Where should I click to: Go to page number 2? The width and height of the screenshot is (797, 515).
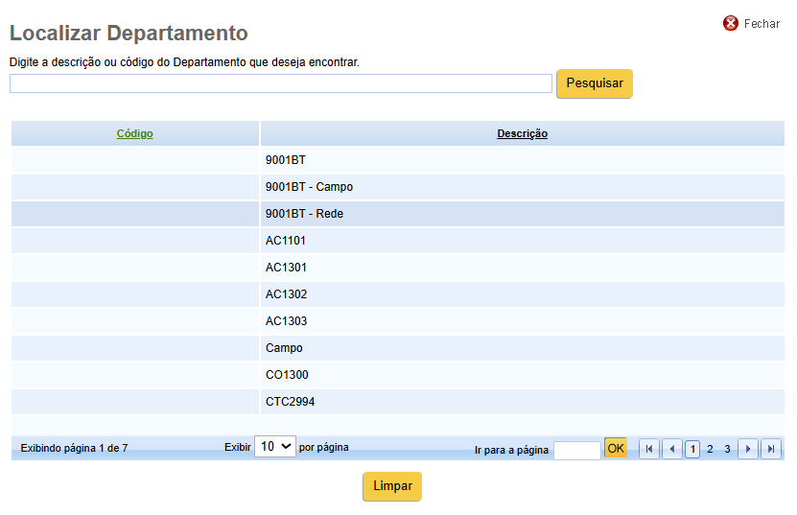(x=710, y=449)
